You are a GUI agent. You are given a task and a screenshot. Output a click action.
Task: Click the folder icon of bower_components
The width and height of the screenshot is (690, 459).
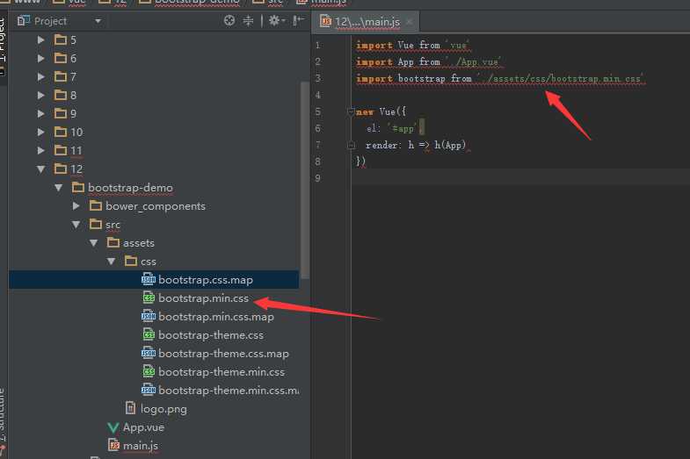coord(96,205)
